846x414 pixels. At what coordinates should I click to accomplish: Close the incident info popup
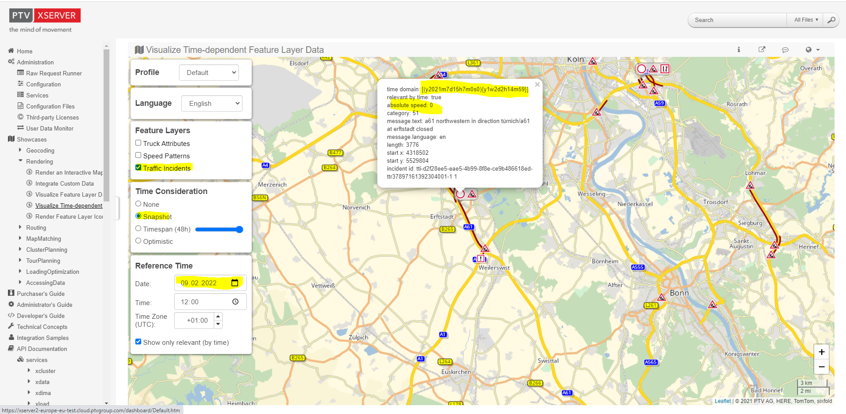(537, 85)
